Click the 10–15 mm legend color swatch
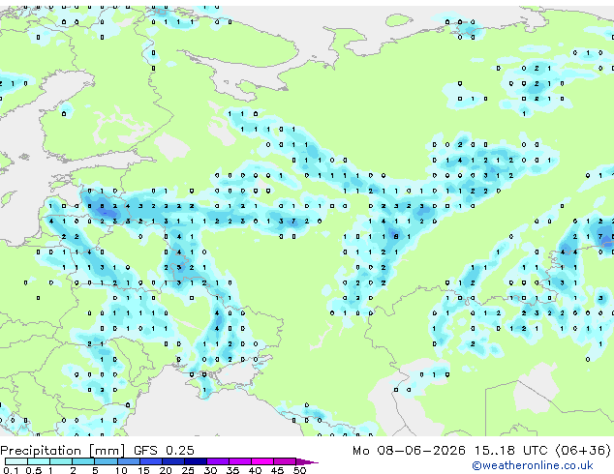The height and width of the screenshot is (474, 614). [x=129, y=461]
